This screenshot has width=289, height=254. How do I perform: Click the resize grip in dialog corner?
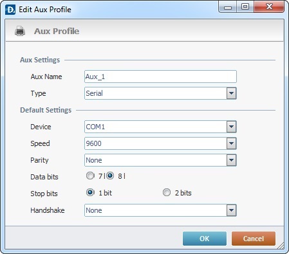click(x=280, y=246)
